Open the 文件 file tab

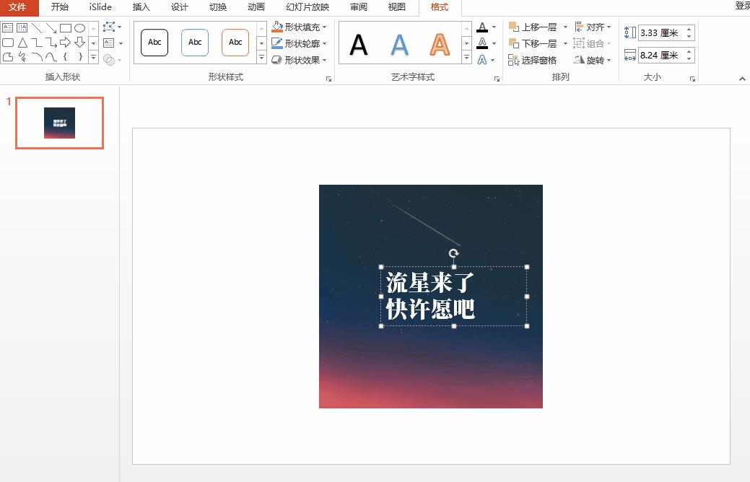pyautogui.click(x=18, y=7)
